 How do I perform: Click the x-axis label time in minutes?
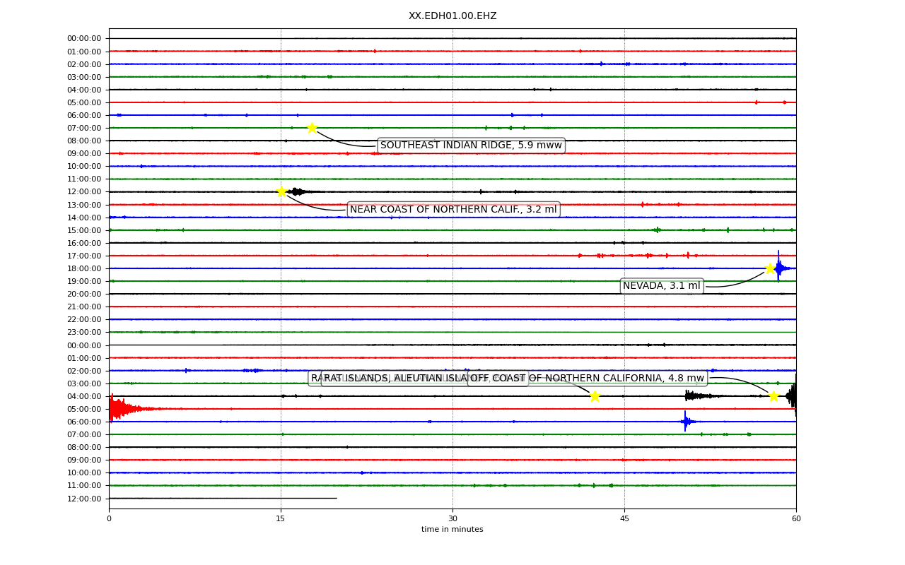click(x=452, y=530)
